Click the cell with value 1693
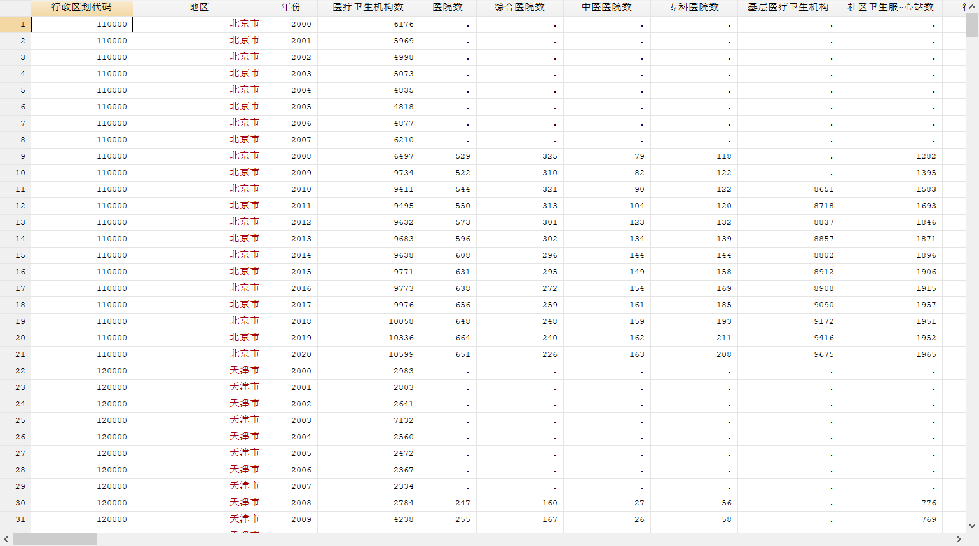The width and height of the screenshot is (979, 546). click(891, 206)
